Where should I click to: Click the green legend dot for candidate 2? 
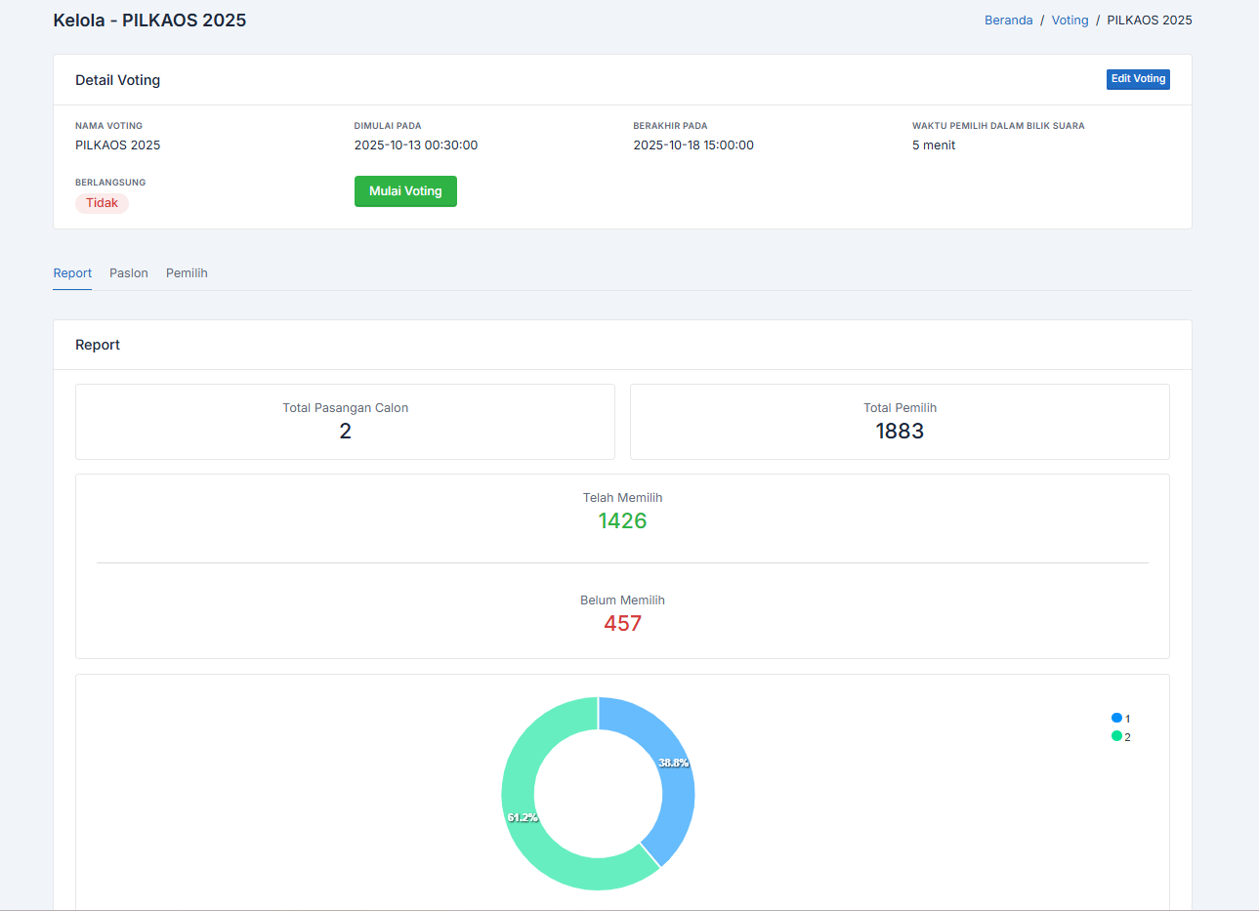point(1116,736)
